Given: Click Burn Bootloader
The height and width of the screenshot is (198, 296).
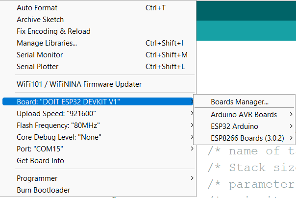Looking at the screenshot, I should 98,190.
